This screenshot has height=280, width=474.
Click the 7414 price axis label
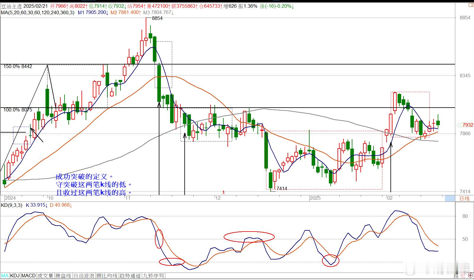(x=465, y=192)
